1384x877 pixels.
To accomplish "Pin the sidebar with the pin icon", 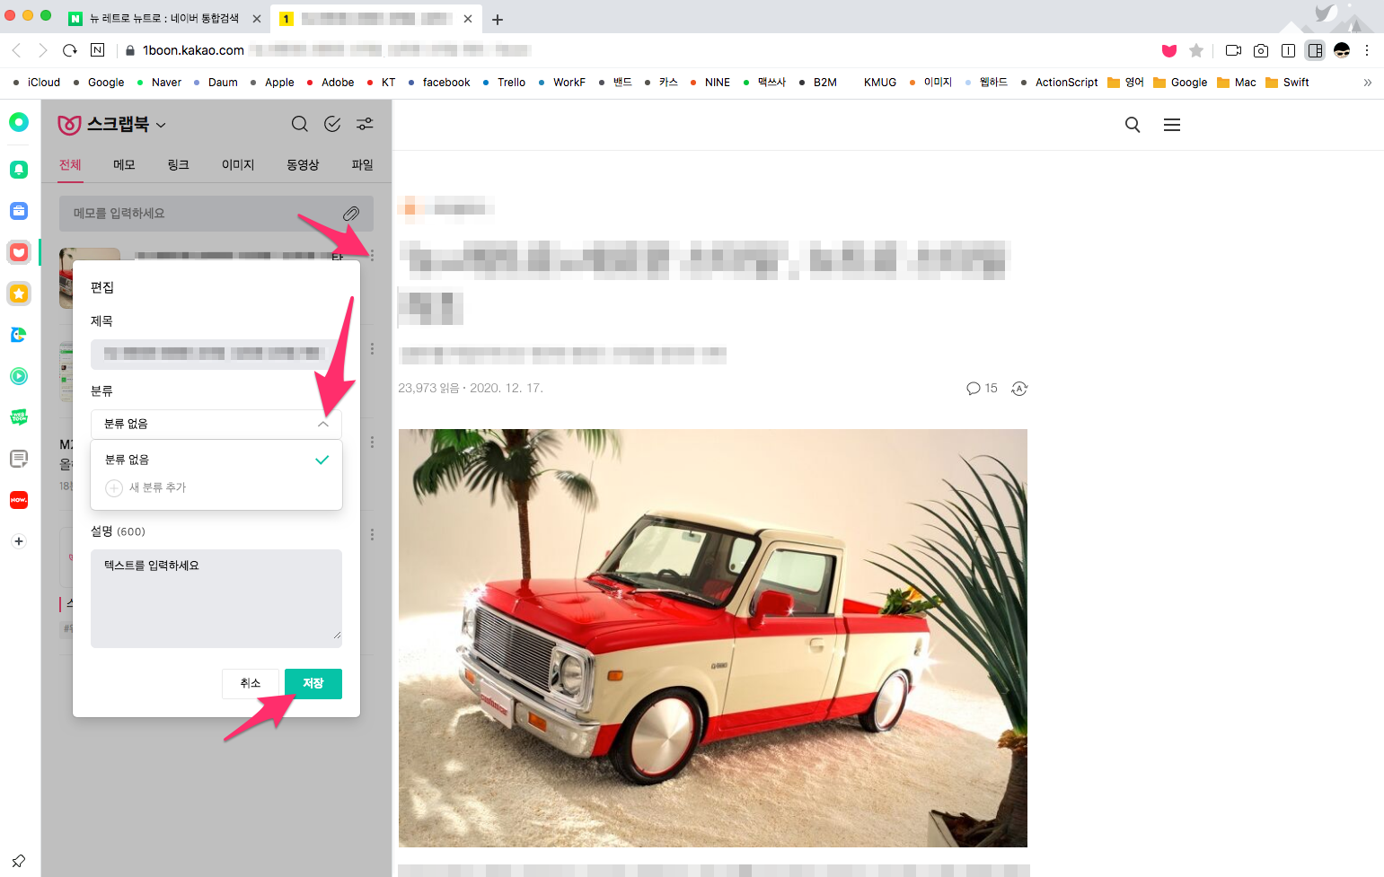I will click(x=19, y=861).
